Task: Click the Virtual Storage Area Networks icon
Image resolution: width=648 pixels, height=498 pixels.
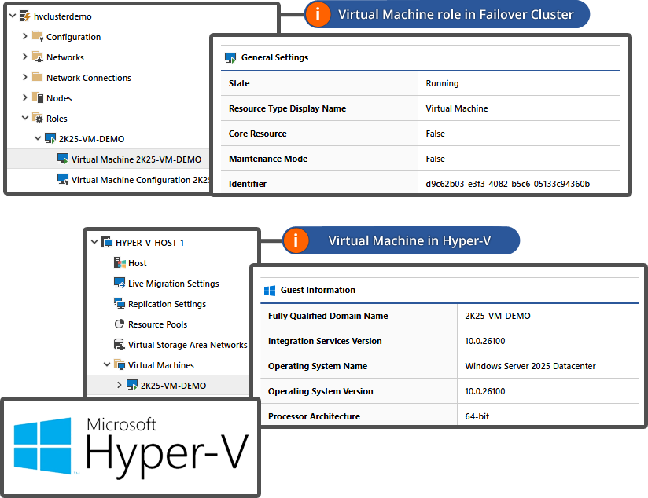Action: (120, 344)
